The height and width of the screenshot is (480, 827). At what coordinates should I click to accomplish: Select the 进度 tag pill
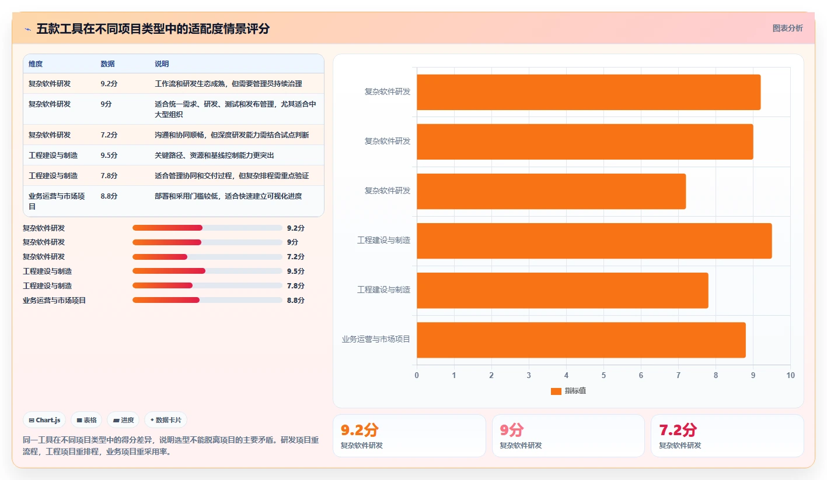pos(123,420)
